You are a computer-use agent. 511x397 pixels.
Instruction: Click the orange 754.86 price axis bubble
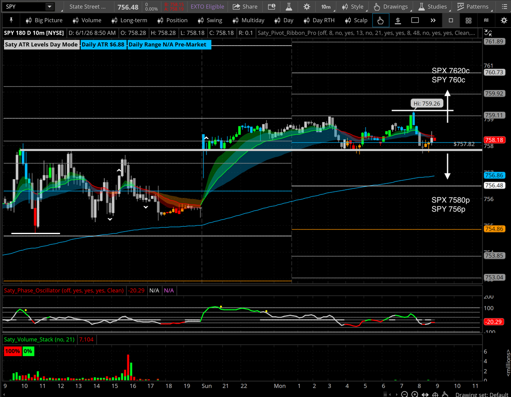click(x=494, y=229)
